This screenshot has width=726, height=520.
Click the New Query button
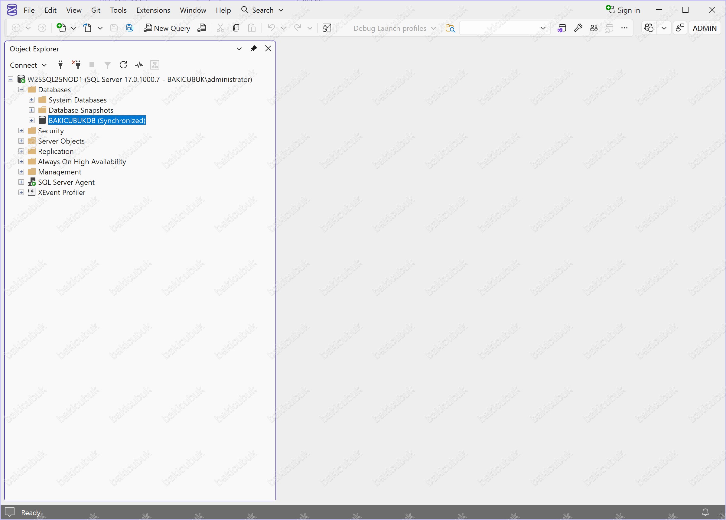(x=167, y=28)
